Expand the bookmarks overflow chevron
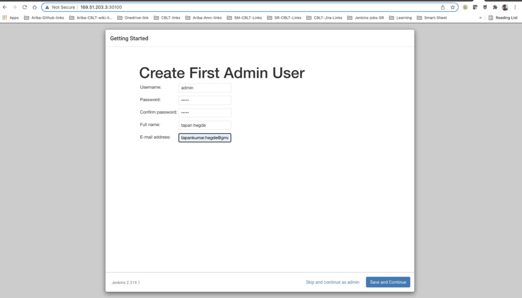This screenshot has width=522, height=298. 480,17
